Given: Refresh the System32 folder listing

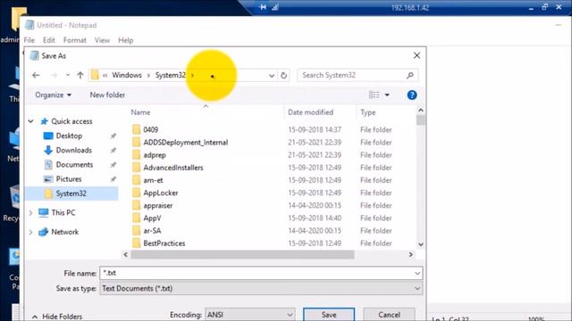Looking at the screenshot, I should 284,75.
